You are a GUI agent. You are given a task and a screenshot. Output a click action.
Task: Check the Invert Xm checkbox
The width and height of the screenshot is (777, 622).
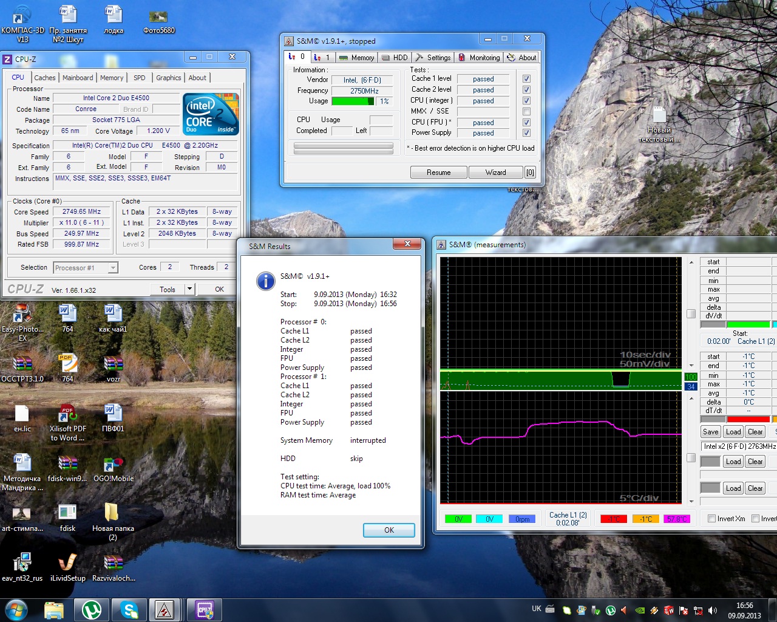712,519
